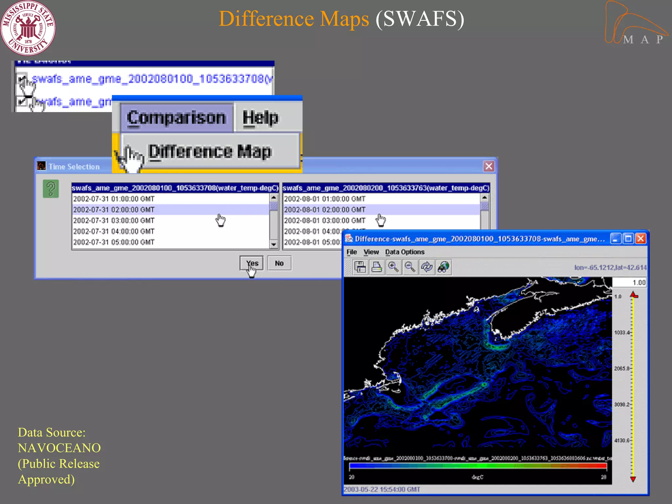Click the temperature color bar legend
Screen dimensions: 672x504
pos(478,466)
